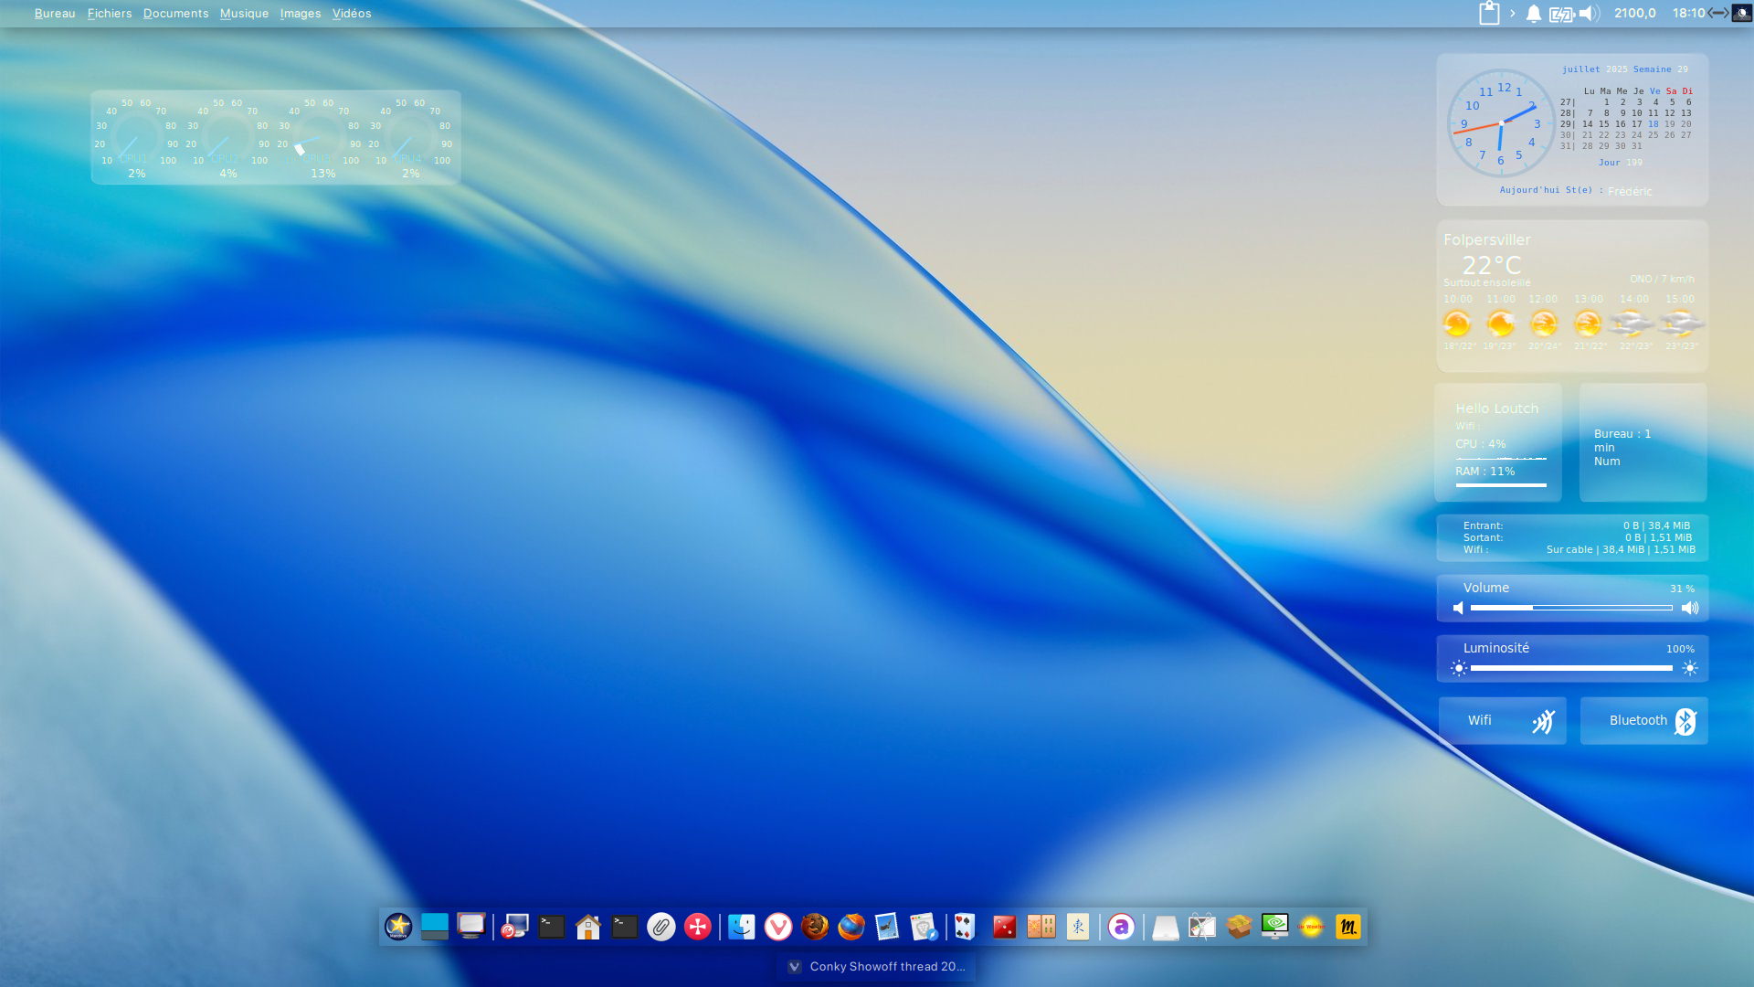Screen dimensions: 1754x987
Task: Open the red display icon in the dock
Action: point(471,927)
